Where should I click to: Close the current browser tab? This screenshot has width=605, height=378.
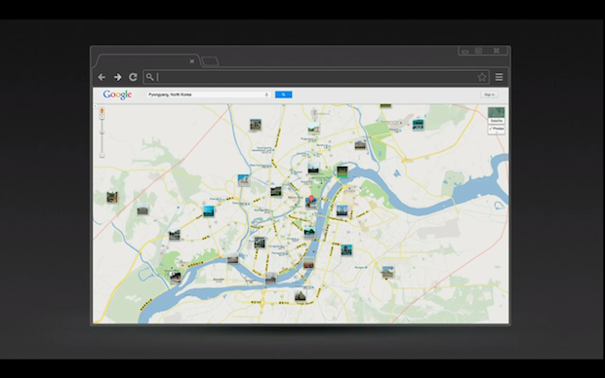[192, 61]
